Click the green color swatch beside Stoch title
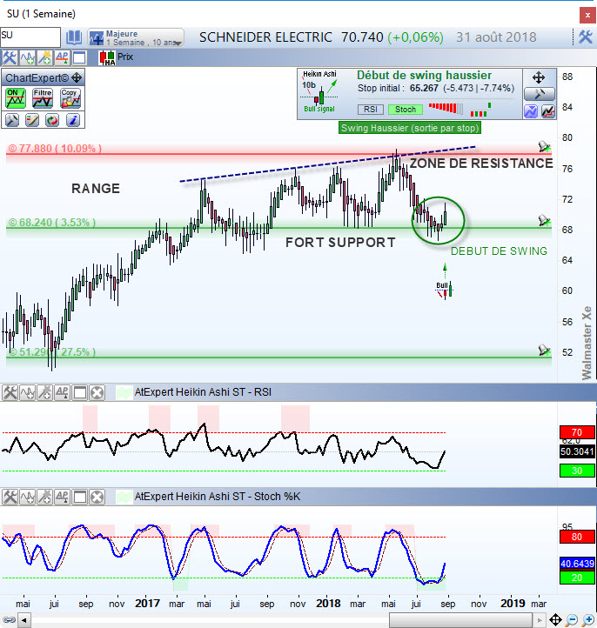Image resolution: width=597 pixels, height=628 pixels. 124,498
